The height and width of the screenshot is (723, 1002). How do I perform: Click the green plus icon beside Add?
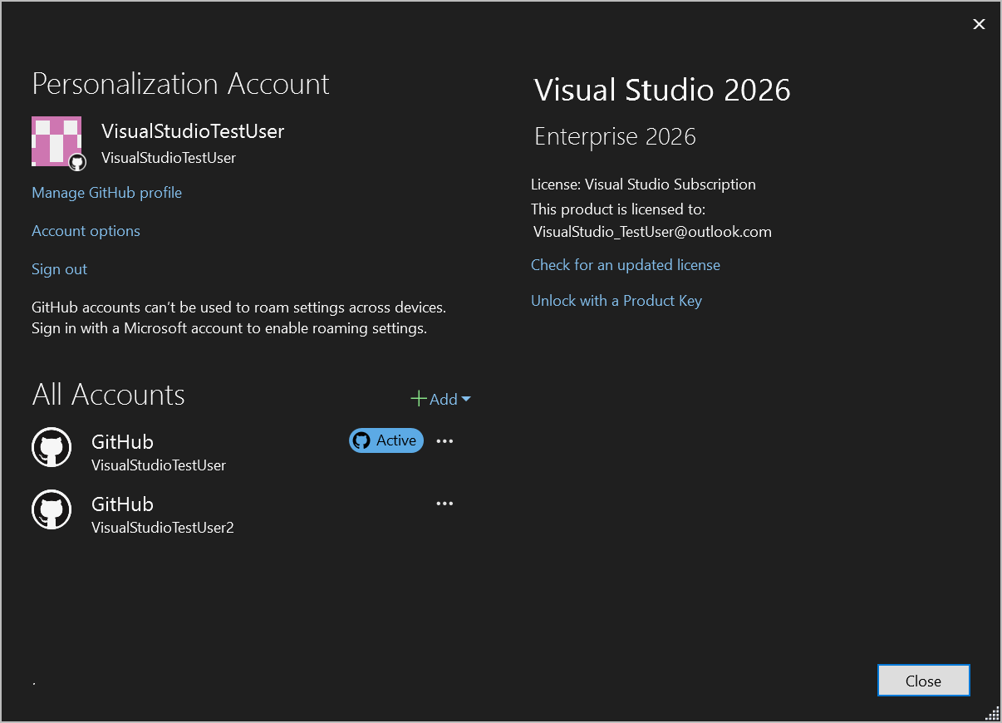[418, 399]
